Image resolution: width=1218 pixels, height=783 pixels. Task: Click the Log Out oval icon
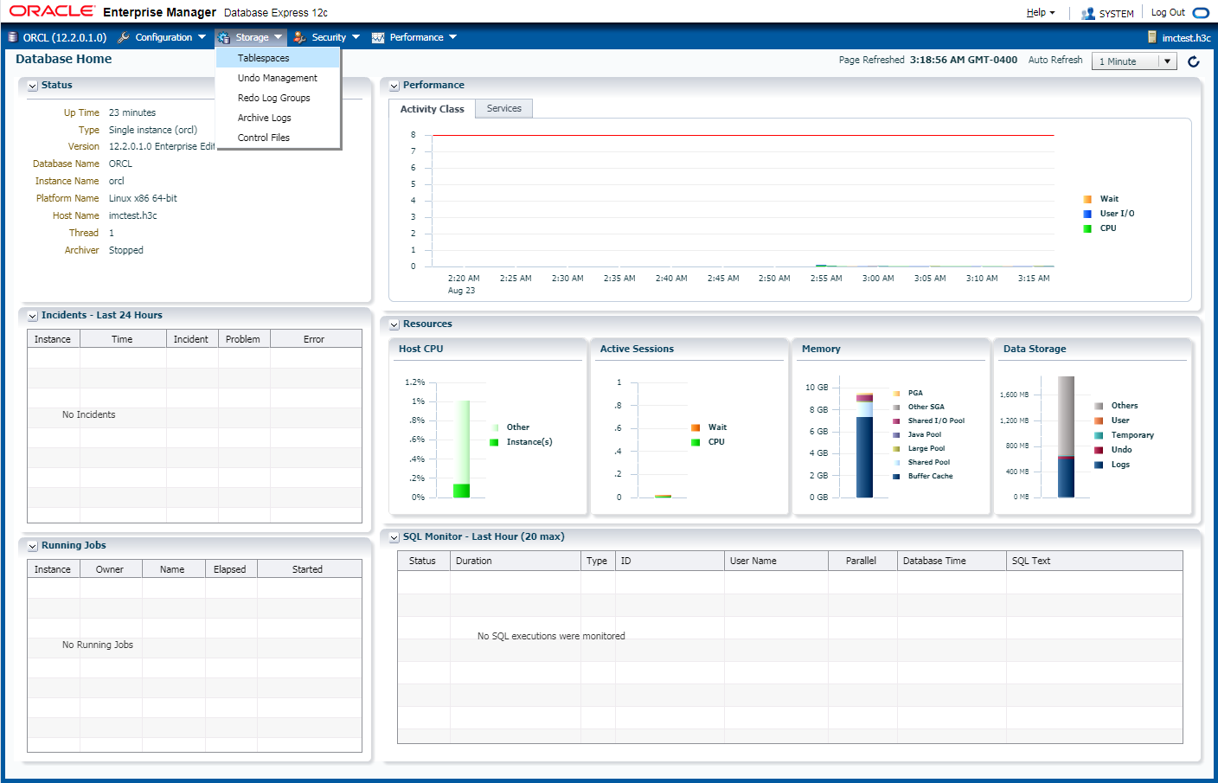[x=1201, y=13]
